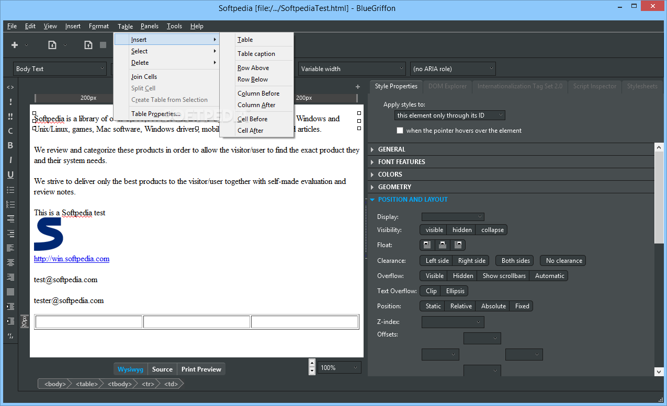Click the Style Properties scrollbar down arrow
The height and width of the screenshot is (406, 667).
click(x=659, y=372)
